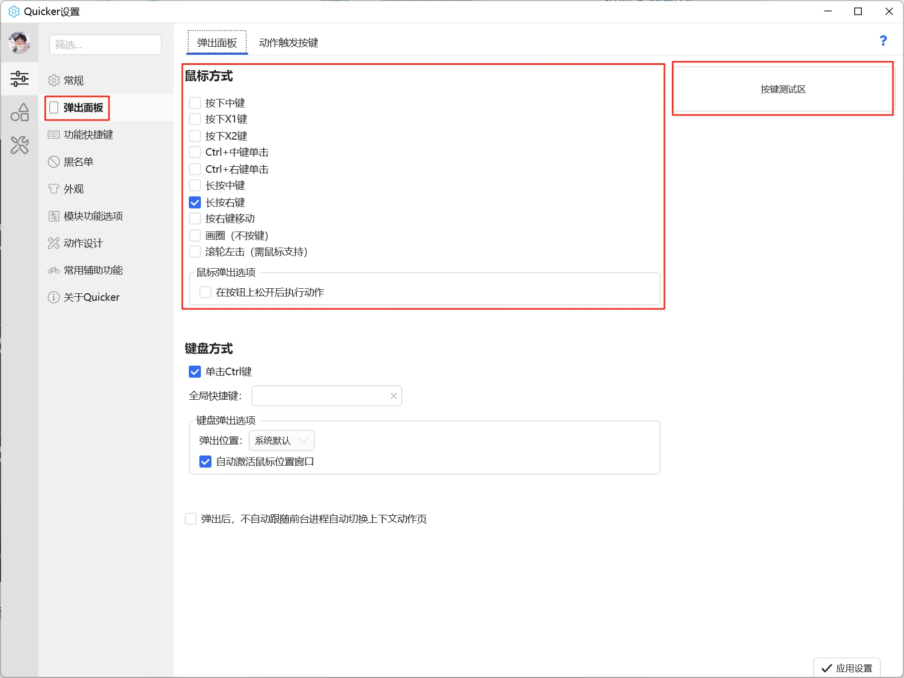Expand the 弹出位置 系统默认 dropdown
Image resolution: width=904 pixels, height=678 pixels.
pos(281,440)
